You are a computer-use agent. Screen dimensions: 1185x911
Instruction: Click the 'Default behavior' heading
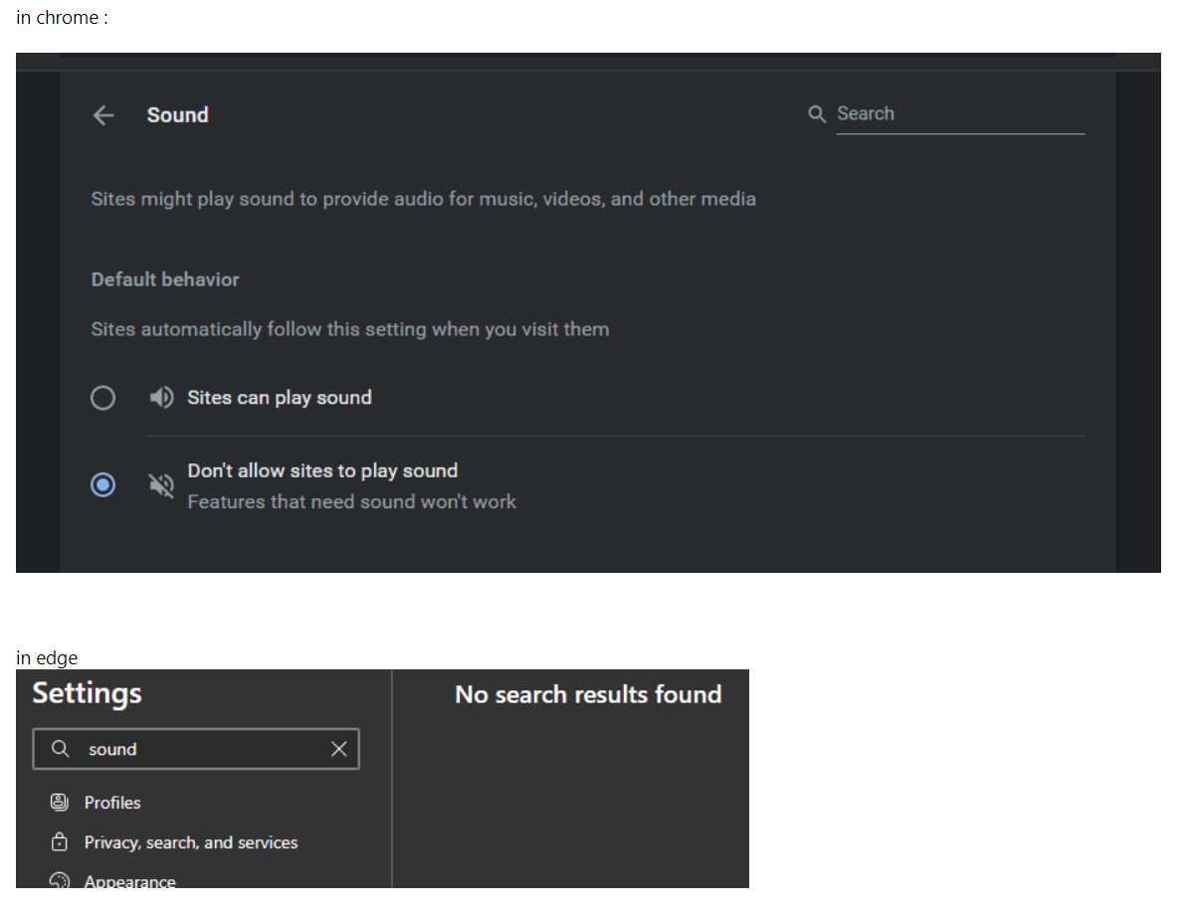[x=165, y=279]
